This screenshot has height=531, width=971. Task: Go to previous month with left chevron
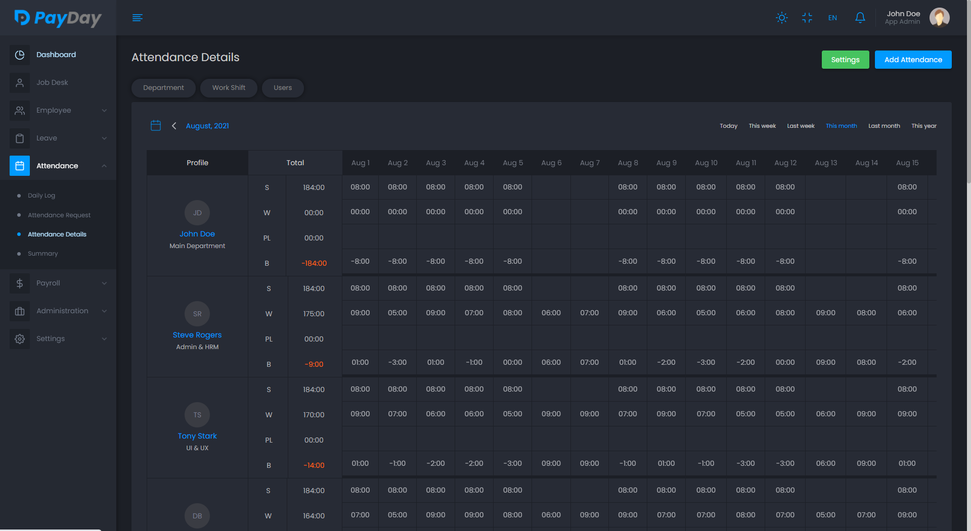[174, 126]
